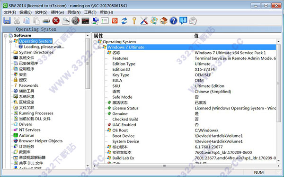Collapse Operating System root in properties pane

[95, 42]
